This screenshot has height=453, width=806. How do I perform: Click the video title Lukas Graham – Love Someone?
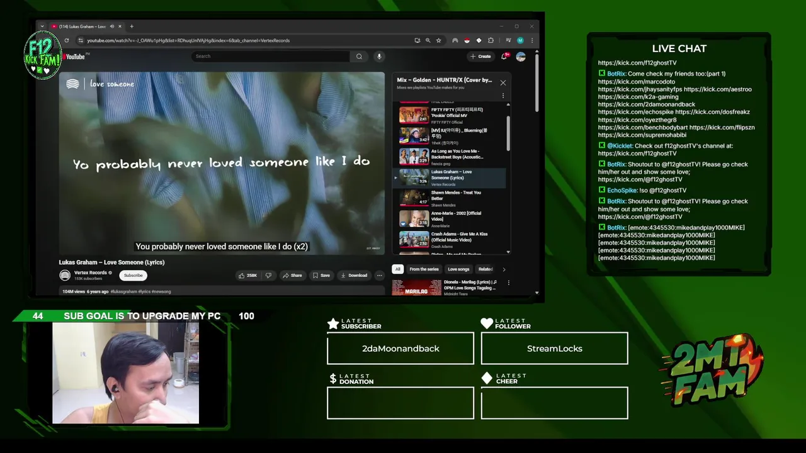pos(111,262)
